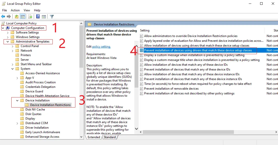Screen dimensions: 278x145
Task: Open Help using the question mark icon
Action: (x=38, y=16)
